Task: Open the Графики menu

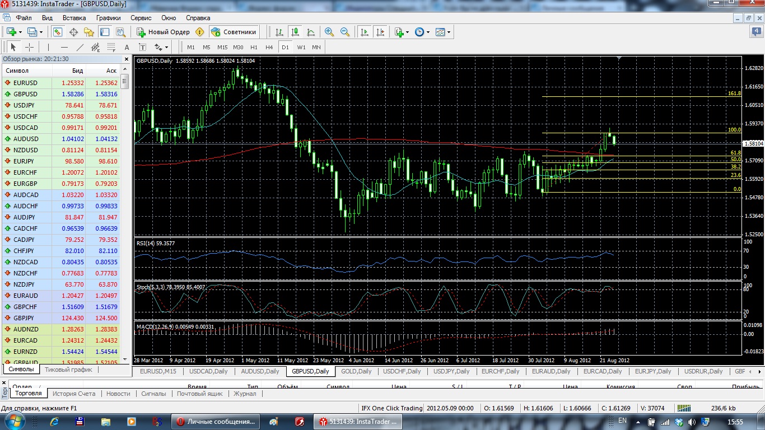Action: (x=108, y=18)
